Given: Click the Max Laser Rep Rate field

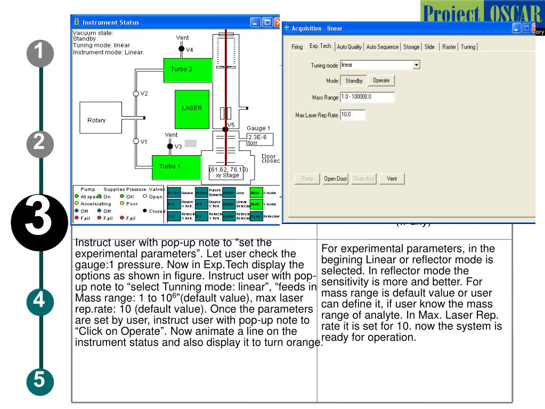Looking at the screenshot, I should (x=353, y=115).
